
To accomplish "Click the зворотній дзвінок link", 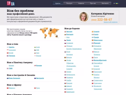I will [111, 22].
